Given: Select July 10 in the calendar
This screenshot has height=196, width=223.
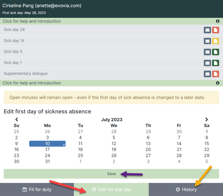Looking at the screenshot, I should (x=47, y=143).
